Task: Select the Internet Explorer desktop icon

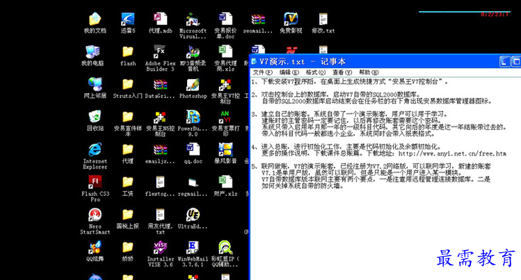Action: (x=95, y=149)
